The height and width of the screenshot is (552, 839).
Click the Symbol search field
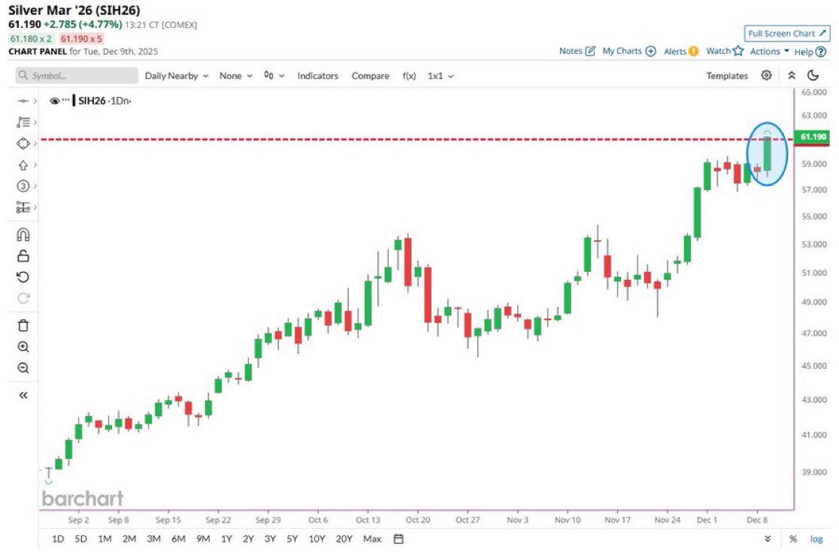[77, 76]
